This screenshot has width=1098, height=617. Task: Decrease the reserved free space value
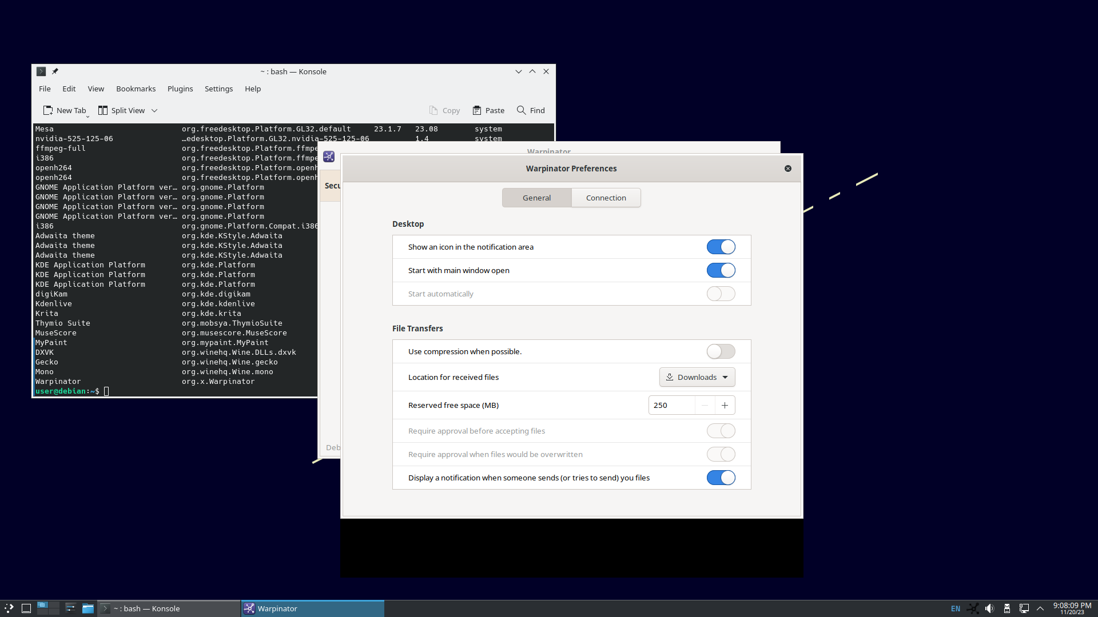(705, 405)
